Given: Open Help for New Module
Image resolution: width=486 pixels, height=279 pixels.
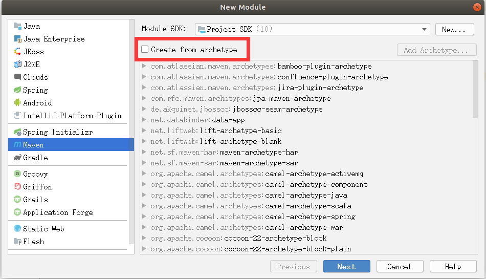Looking at the screenshot, I should pyautogui.click(x=453, y=266).
